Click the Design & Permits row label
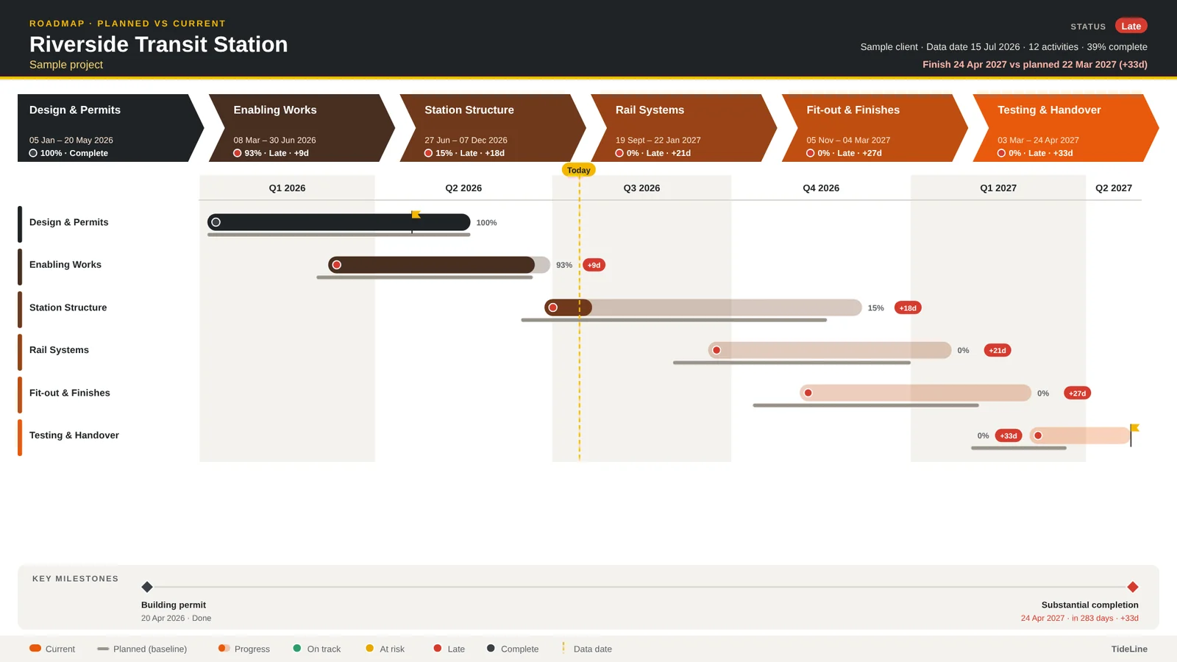The height and width of the screenshot is (662, 1177). pyautogui.click(x=69, y=222)
